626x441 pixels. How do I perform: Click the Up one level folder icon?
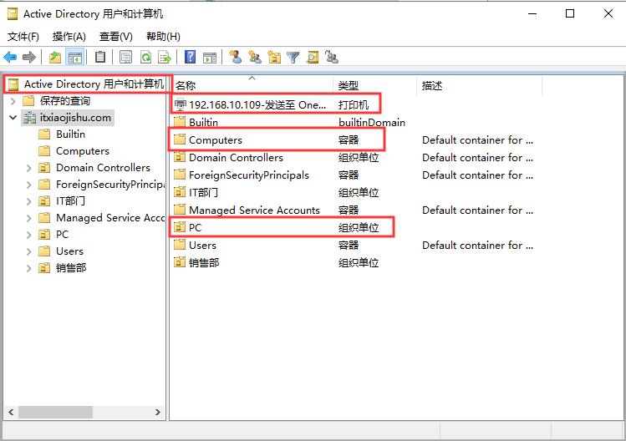[55, 58]
